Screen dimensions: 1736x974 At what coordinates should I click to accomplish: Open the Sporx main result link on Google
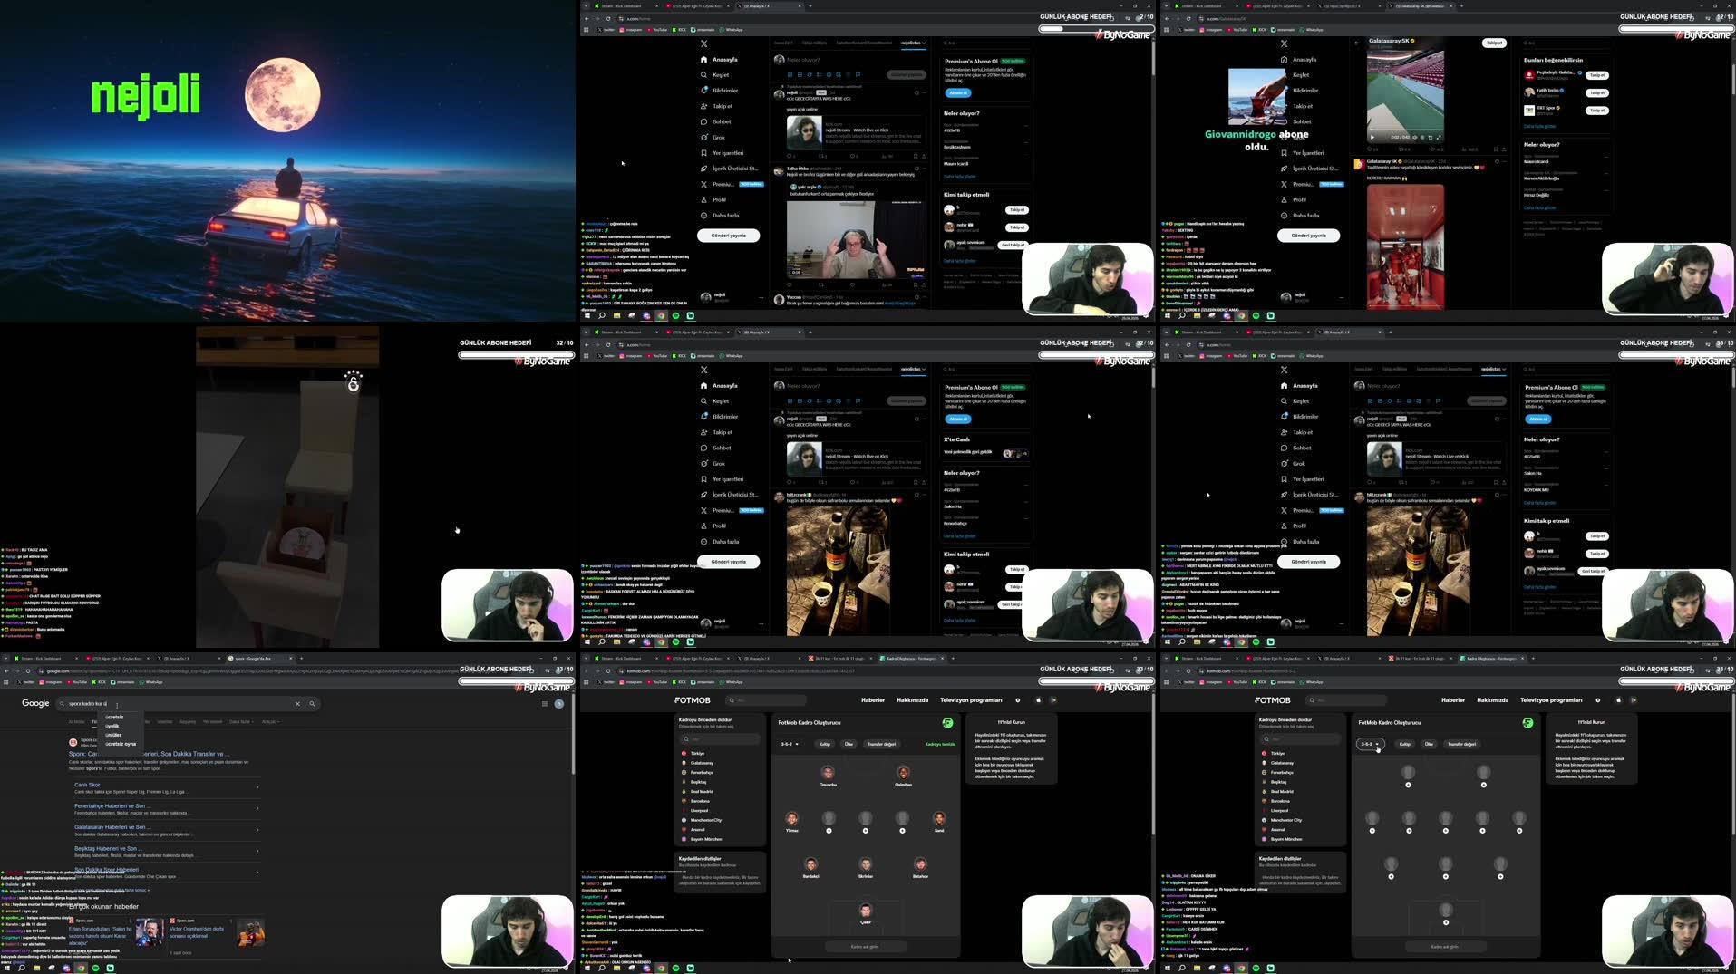click(150, 754)
